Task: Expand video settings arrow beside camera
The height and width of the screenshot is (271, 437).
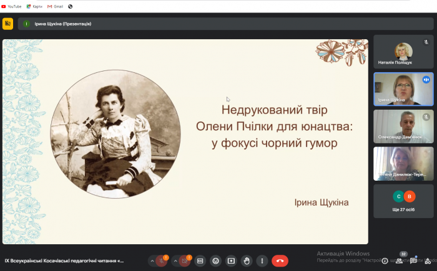Action: [174, 261]
